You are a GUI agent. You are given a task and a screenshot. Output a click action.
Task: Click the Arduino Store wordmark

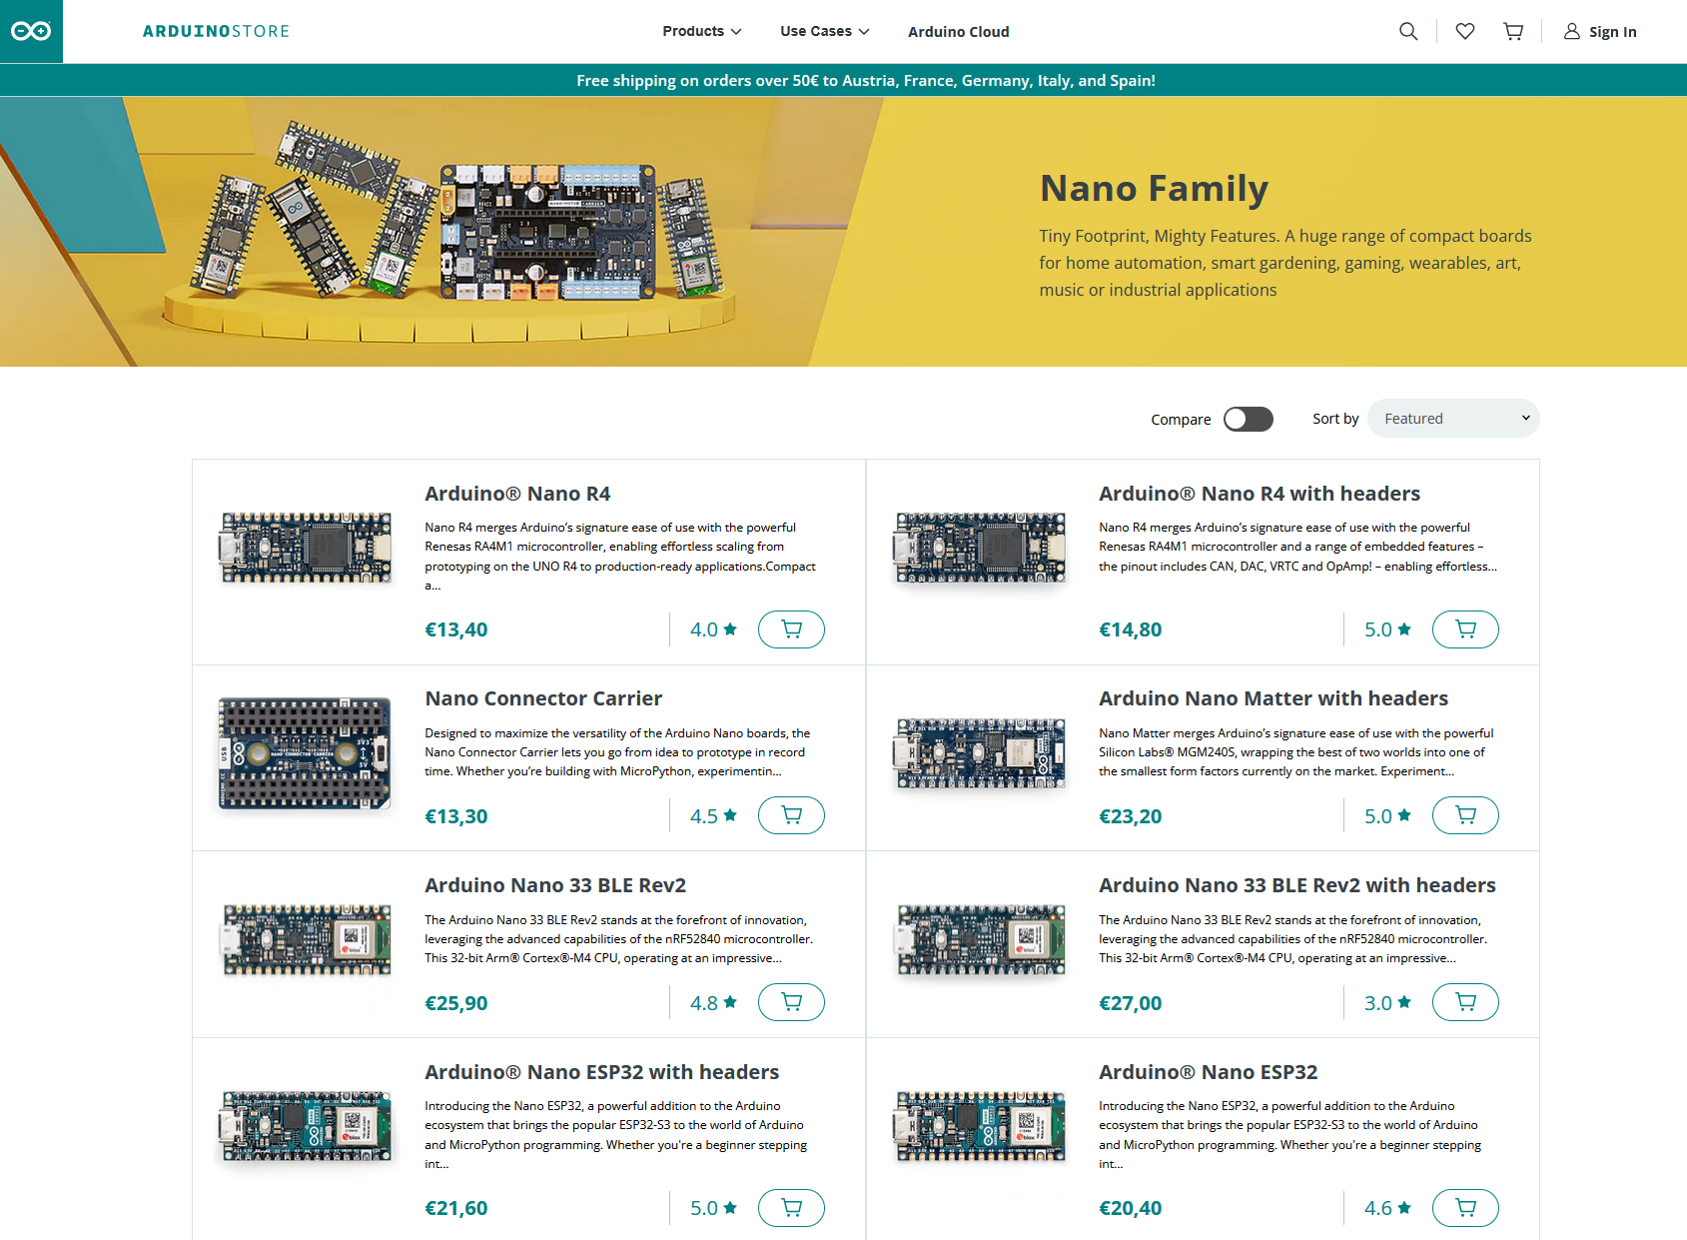(x=216, y=31)
